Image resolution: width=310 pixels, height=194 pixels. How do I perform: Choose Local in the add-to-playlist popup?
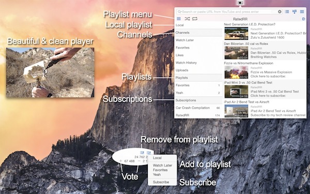point(162,158)
